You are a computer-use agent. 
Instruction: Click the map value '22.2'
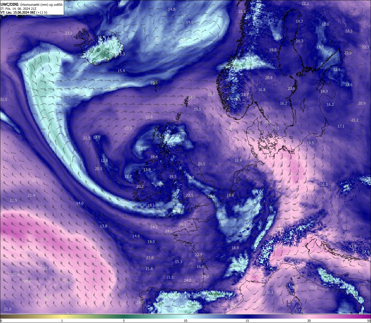tap(305, 4)
